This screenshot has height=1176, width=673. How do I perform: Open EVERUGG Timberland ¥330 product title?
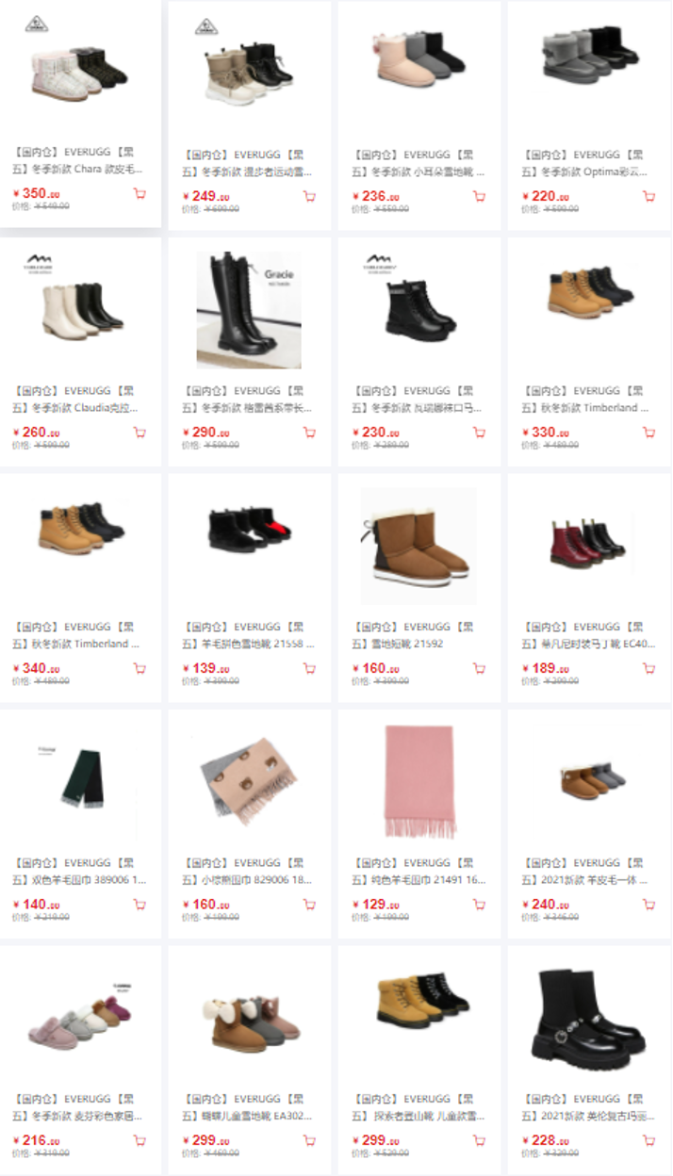click(584, 399)
